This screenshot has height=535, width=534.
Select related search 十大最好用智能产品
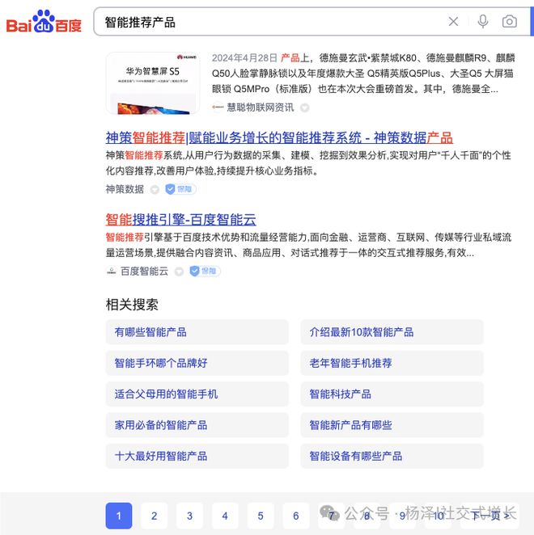(x=197, y=456)
